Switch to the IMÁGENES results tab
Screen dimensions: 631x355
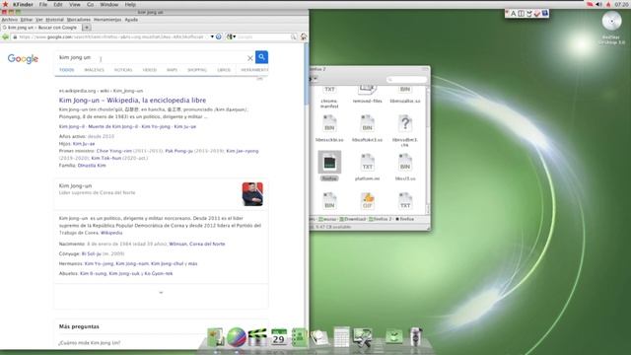point(95,70)
